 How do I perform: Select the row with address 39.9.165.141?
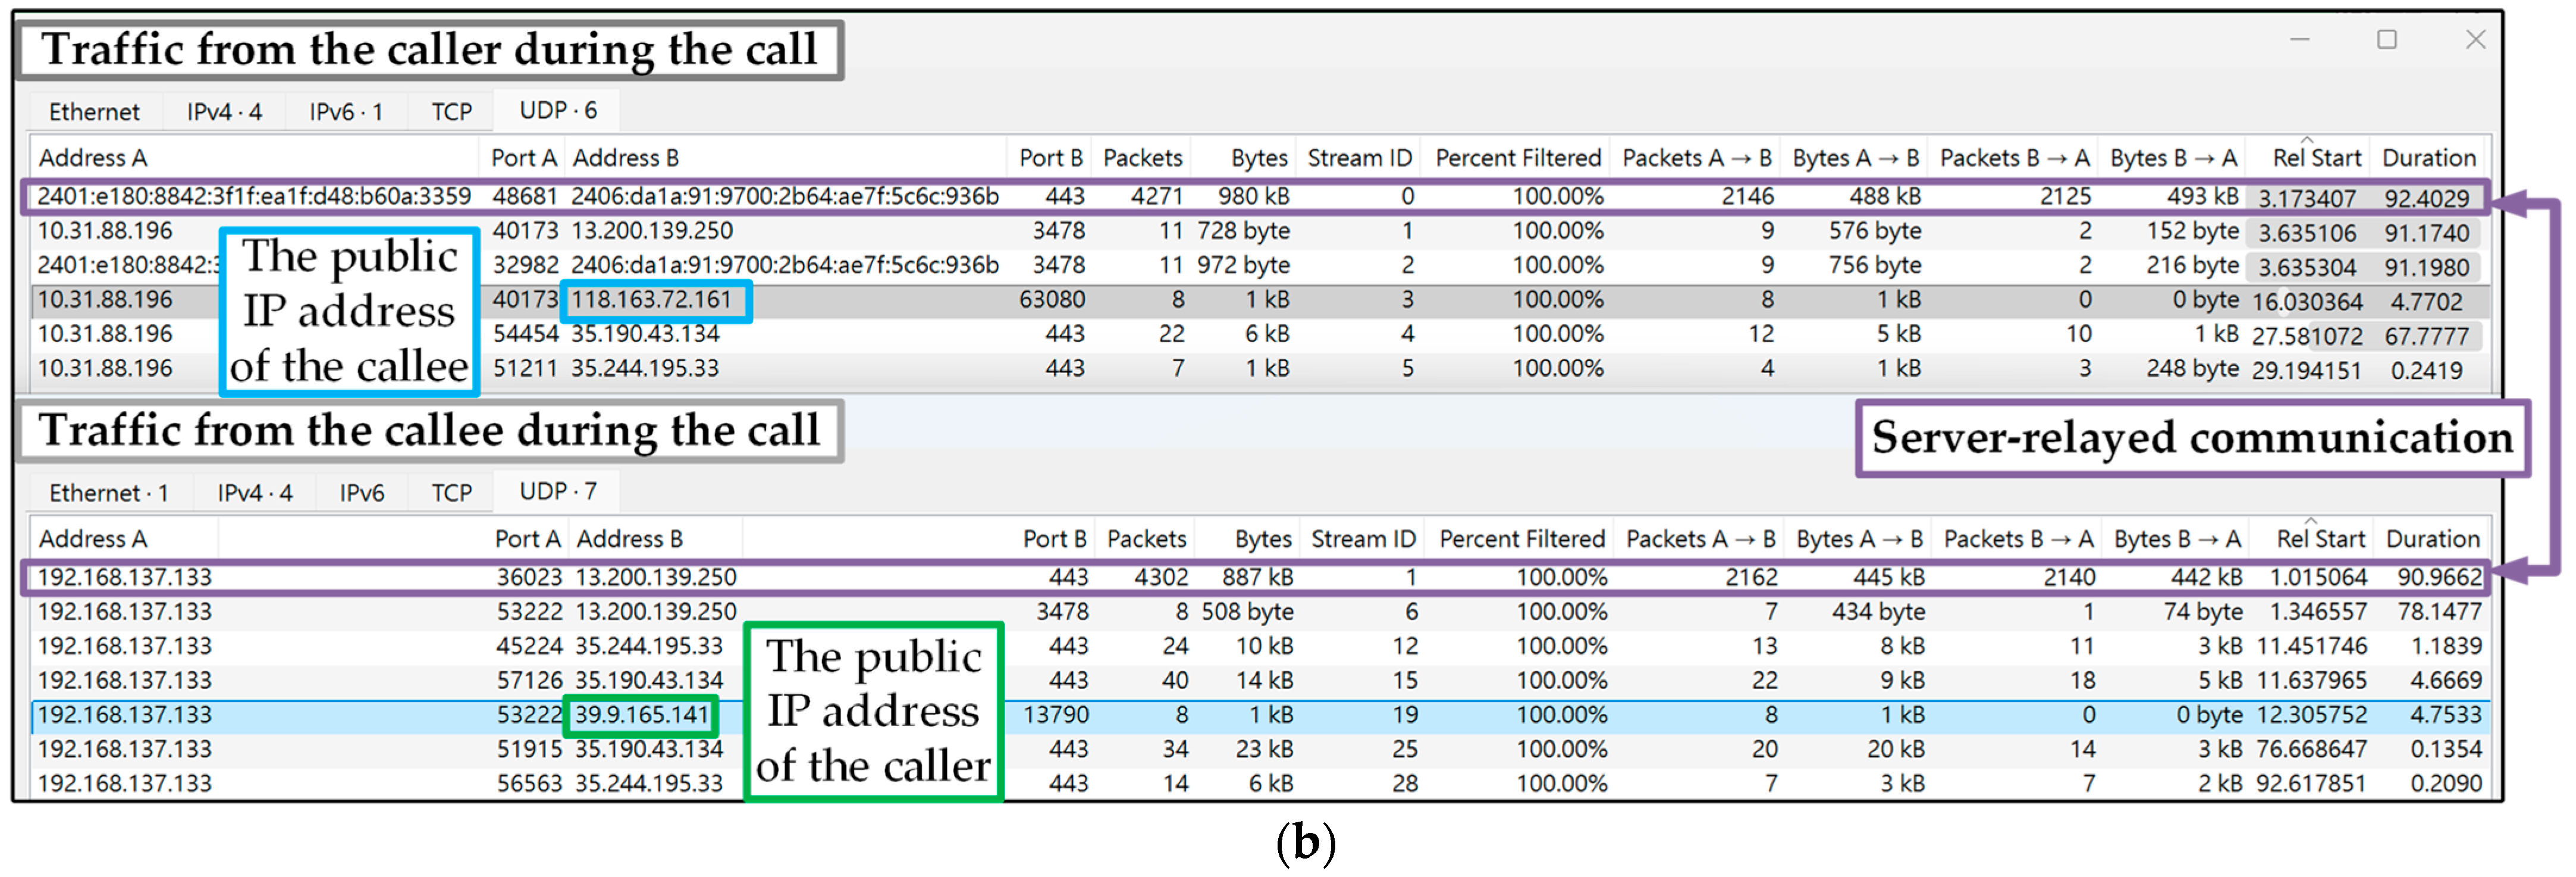[x=640, y=715]
